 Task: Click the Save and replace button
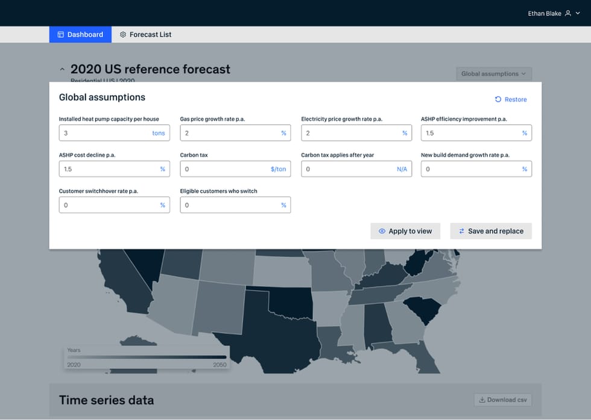pos(491,231)
